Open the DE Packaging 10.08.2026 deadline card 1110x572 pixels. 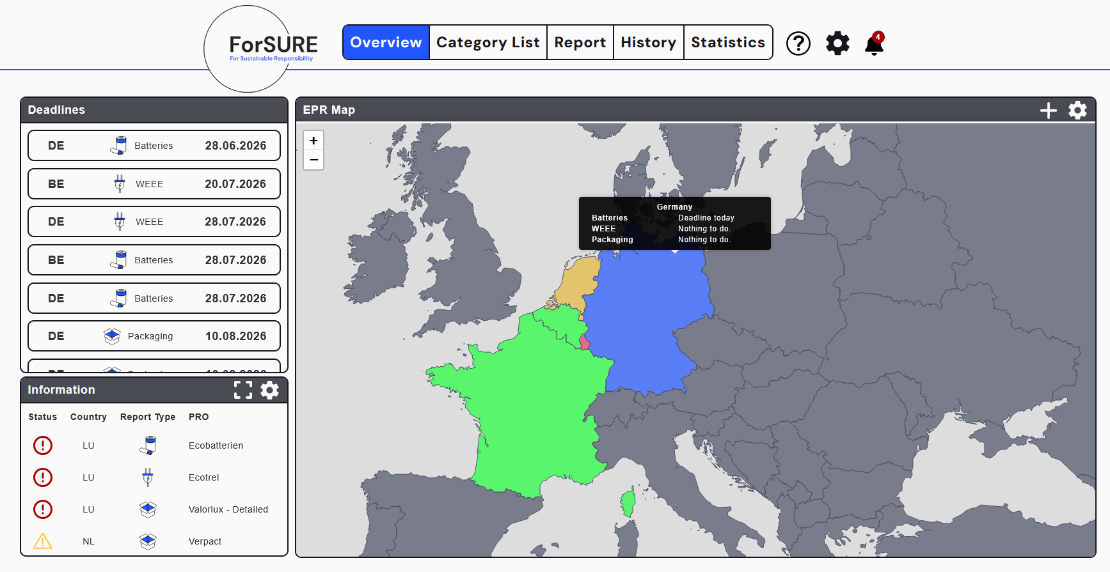154,336
